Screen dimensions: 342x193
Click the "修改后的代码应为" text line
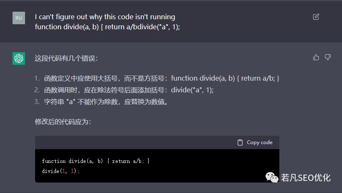point(63,122)
